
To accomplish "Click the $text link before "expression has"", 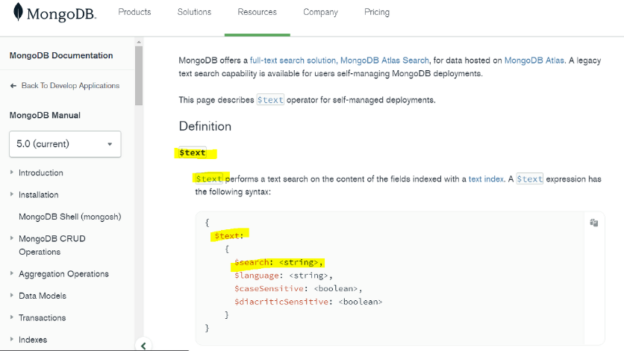I will coord(530,179).
